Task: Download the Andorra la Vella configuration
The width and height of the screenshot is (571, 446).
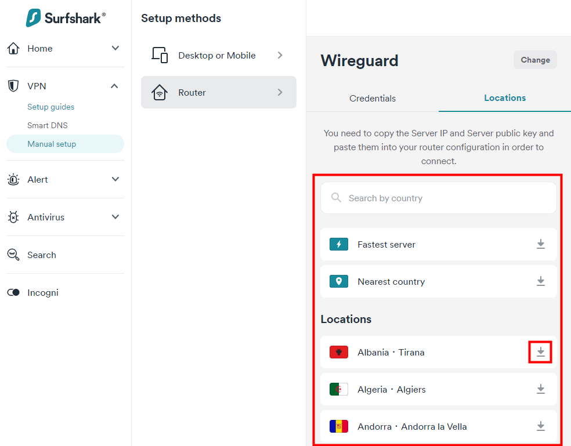Action: click(541, 426)
